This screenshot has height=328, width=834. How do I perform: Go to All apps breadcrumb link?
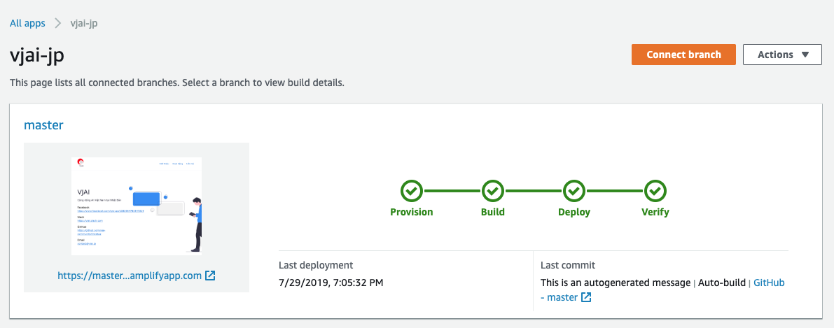pos(27,23)
